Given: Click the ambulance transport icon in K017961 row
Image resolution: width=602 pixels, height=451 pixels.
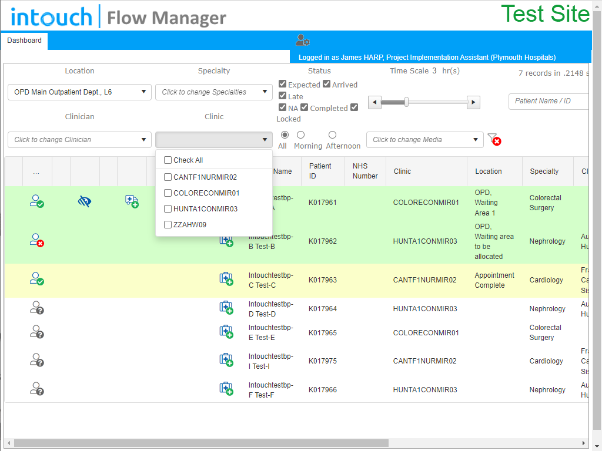Looking at the screenshot, I should tap(132, 201).
